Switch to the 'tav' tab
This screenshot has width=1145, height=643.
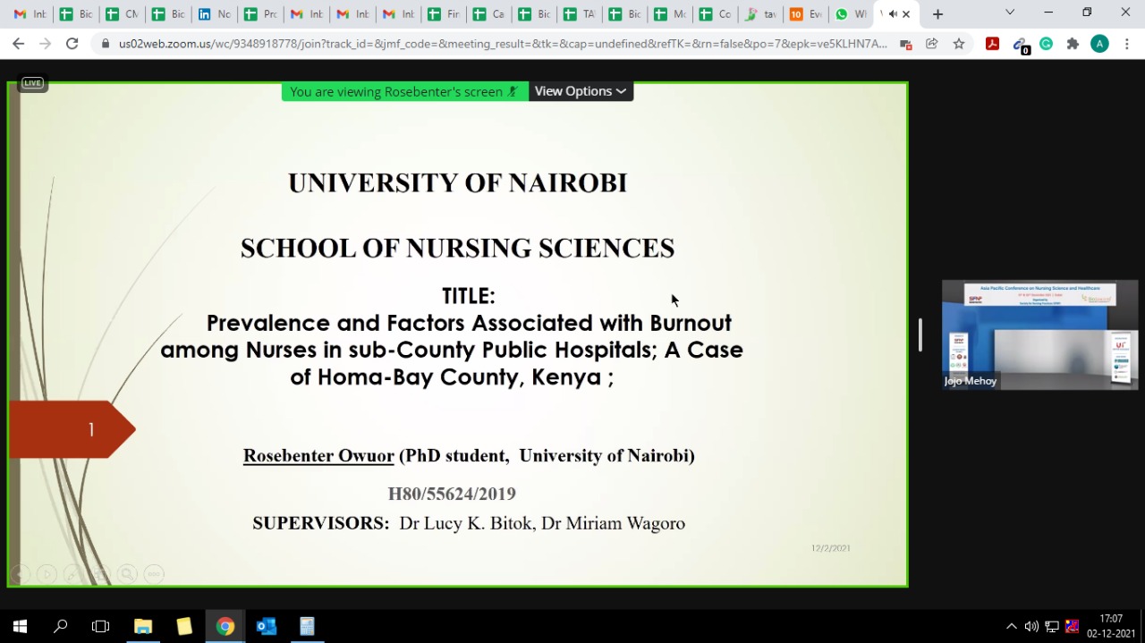click(763, 14)
